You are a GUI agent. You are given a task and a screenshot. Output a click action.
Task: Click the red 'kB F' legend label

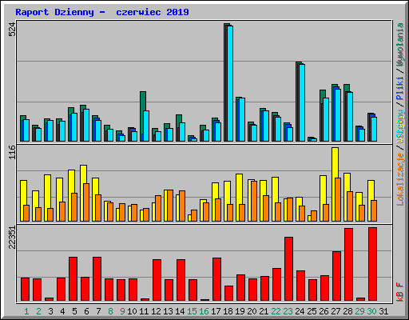pyautogui.click(x=400, y=292)
